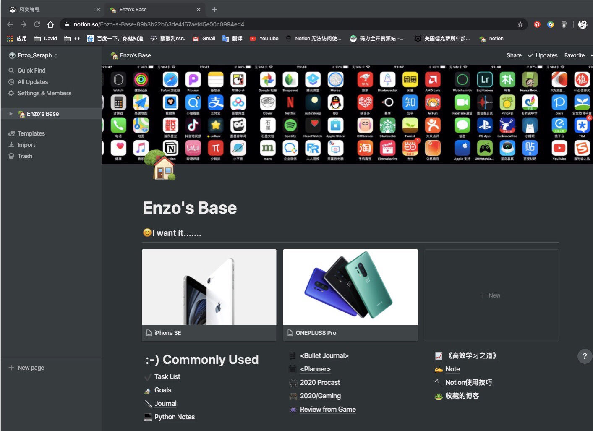Open the Journal page
593x431 pixels.
point(165,404)
